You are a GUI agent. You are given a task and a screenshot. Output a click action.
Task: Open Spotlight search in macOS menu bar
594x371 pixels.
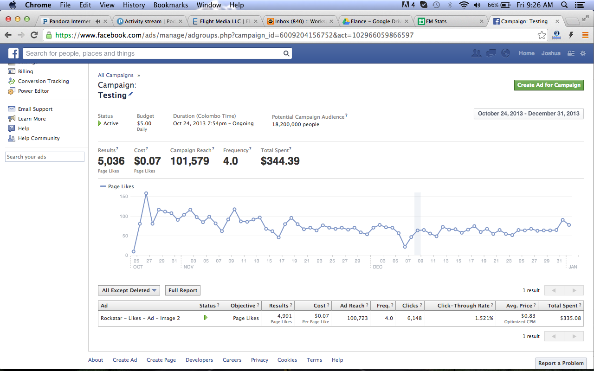point(564,5)
